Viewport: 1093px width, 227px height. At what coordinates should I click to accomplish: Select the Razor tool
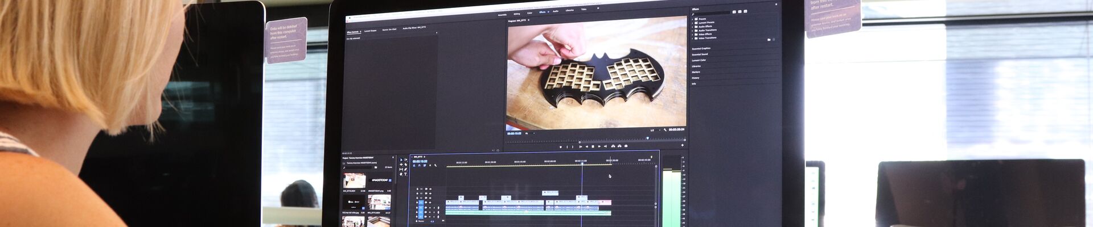pyautogui.click(x=406, y=165)
